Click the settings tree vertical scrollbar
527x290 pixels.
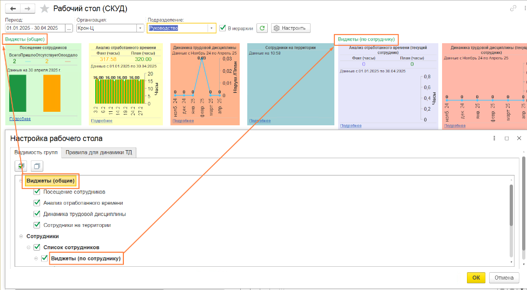[x=511, y=205]
